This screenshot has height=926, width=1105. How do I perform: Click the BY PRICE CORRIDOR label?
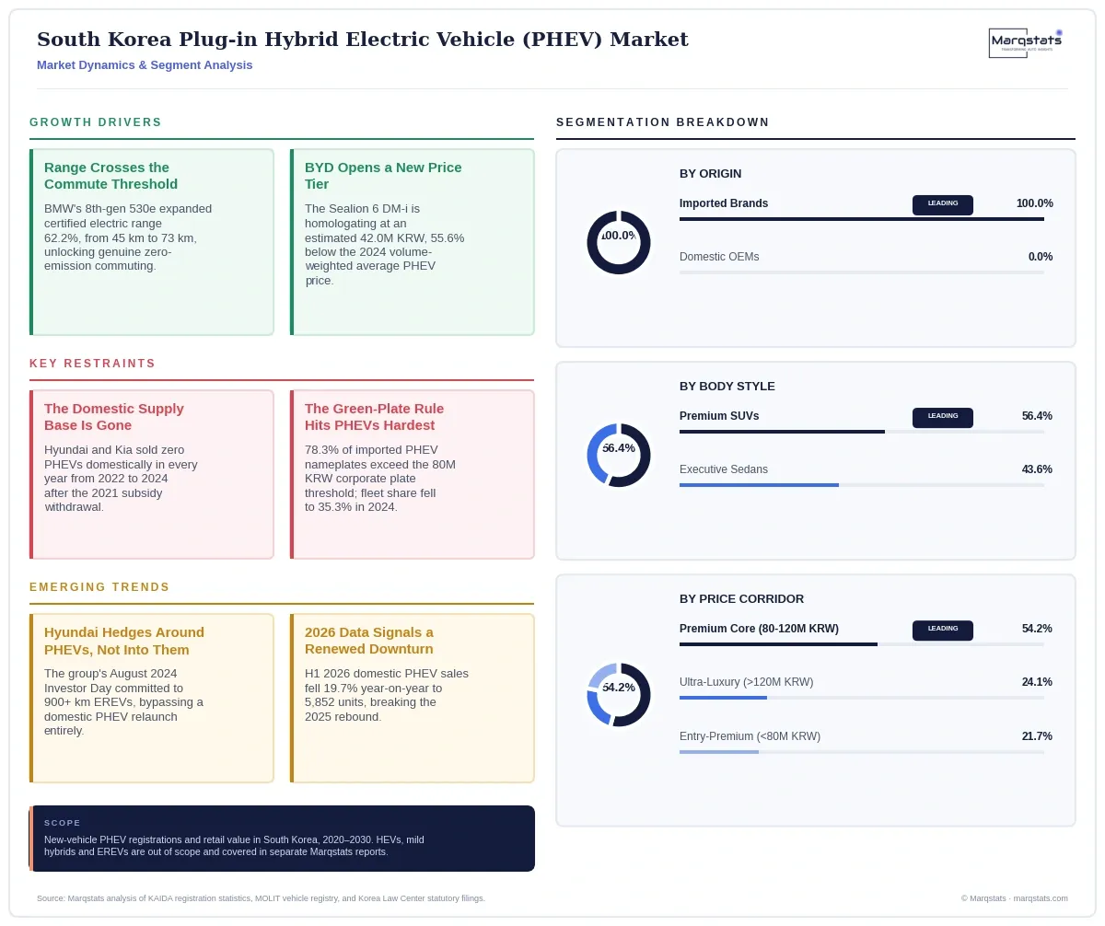(x=742, y=599)
